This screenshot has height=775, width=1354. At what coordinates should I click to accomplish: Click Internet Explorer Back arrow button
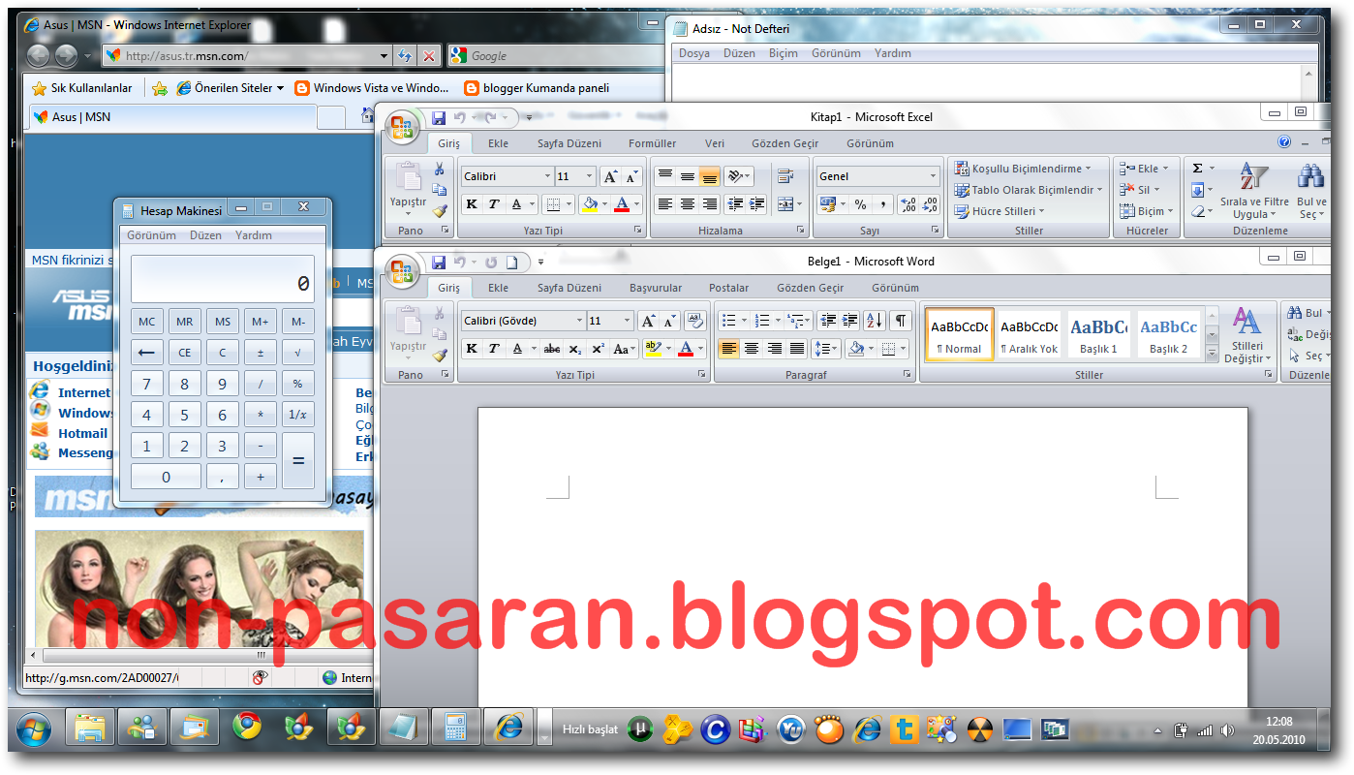tap(39, 55)
